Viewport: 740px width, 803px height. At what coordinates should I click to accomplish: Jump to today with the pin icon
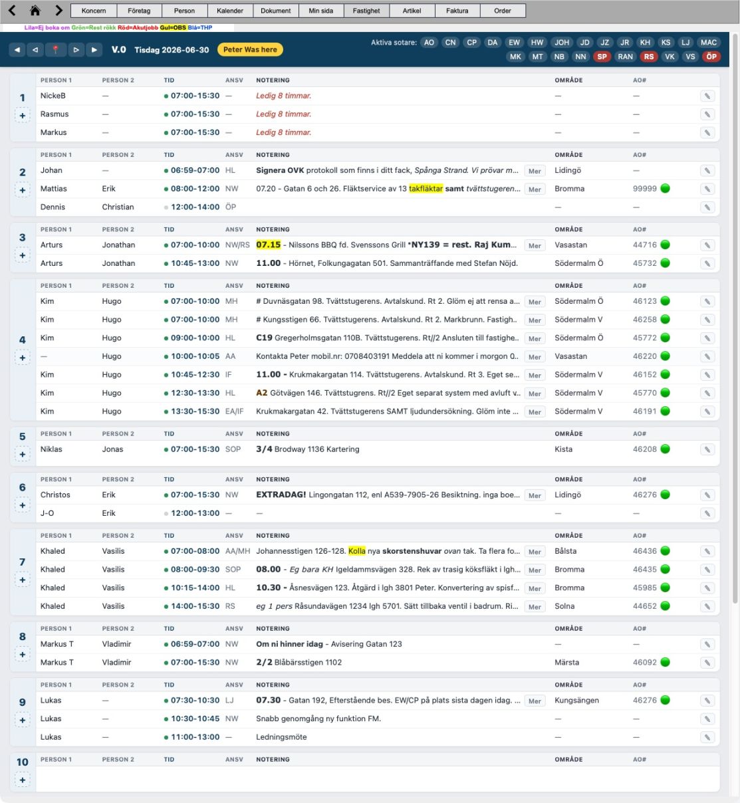tap(56, 50)
